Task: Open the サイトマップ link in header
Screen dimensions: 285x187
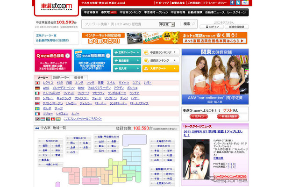Action: pos(162,3)
